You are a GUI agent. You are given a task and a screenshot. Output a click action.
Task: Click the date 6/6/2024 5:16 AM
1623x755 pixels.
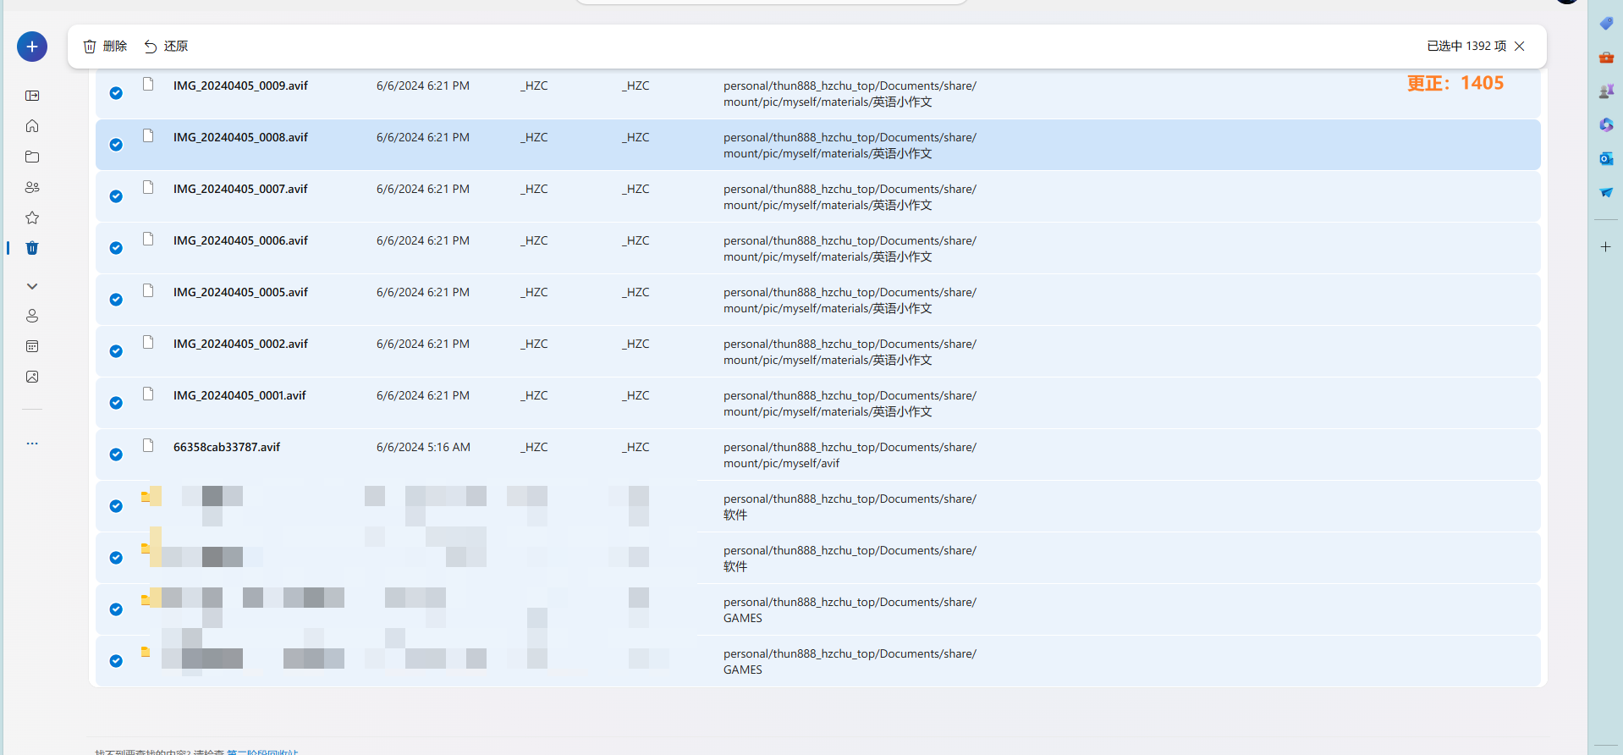(x=423, y=447)
